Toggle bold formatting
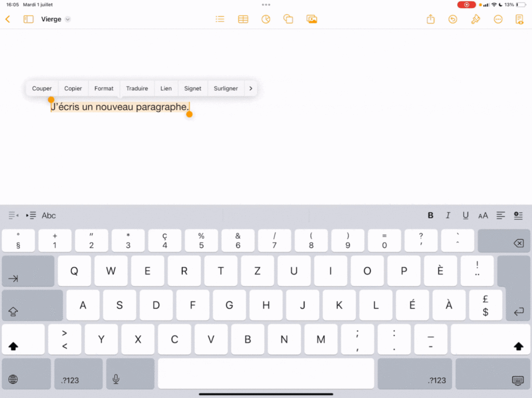Screen dimensions: 532x398 coord(430,215)
